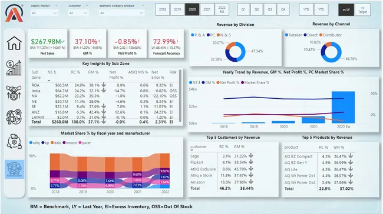Switch to YTD view
This screenshot has width=383, height=214.
(306, 9)
